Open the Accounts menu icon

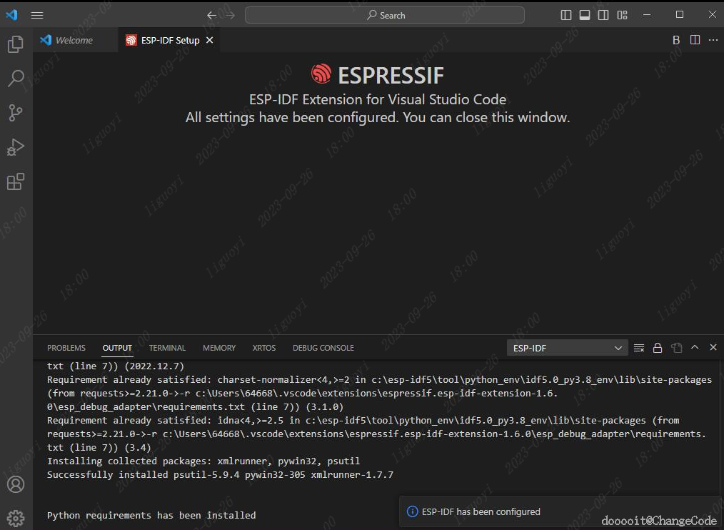tap(16, 484)
